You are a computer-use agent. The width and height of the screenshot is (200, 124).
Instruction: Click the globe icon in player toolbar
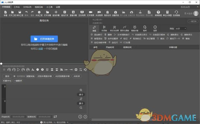[76, 69]
